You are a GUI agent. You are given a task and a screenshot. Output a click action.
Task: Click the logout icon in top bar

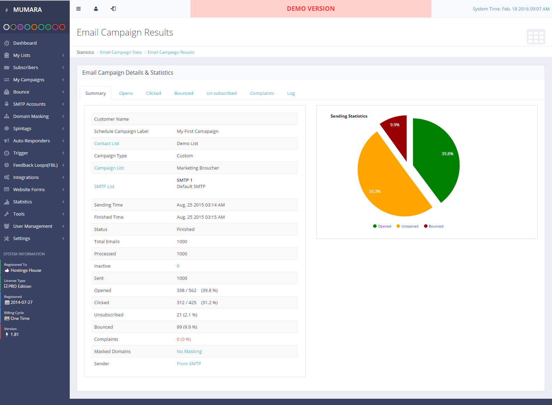point(113,9)
